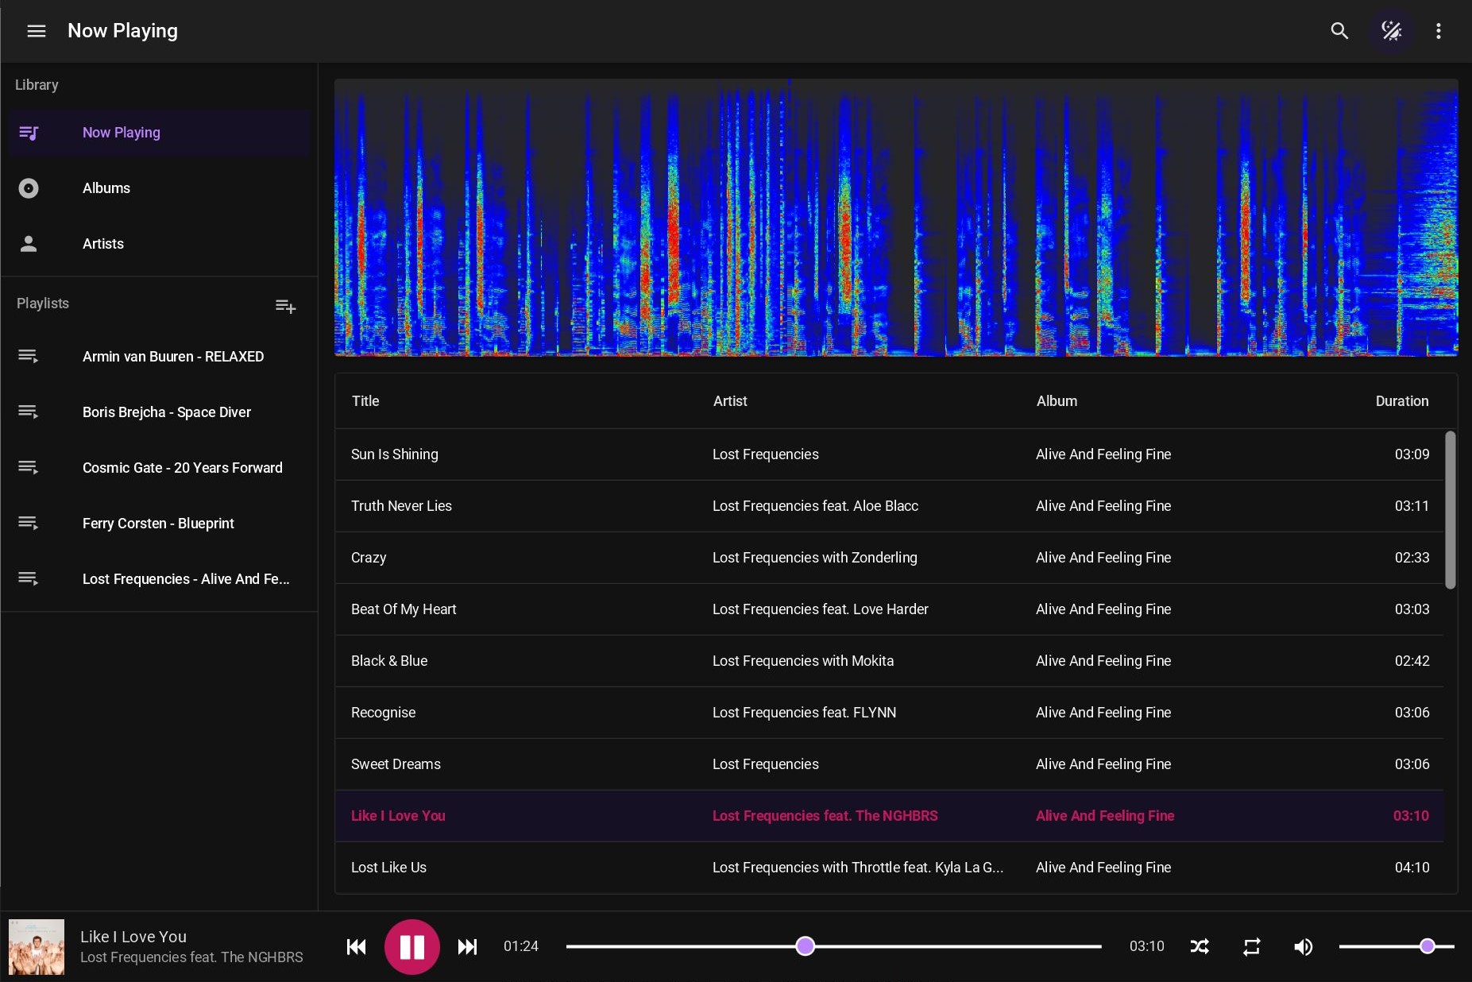Click the spectrogram visualization
This screenshot has width=1472, height=982.
coord(896,218)
